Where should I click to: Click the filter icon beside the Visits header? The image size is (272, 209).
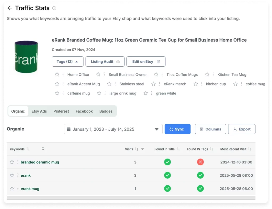tap(143, 149)
